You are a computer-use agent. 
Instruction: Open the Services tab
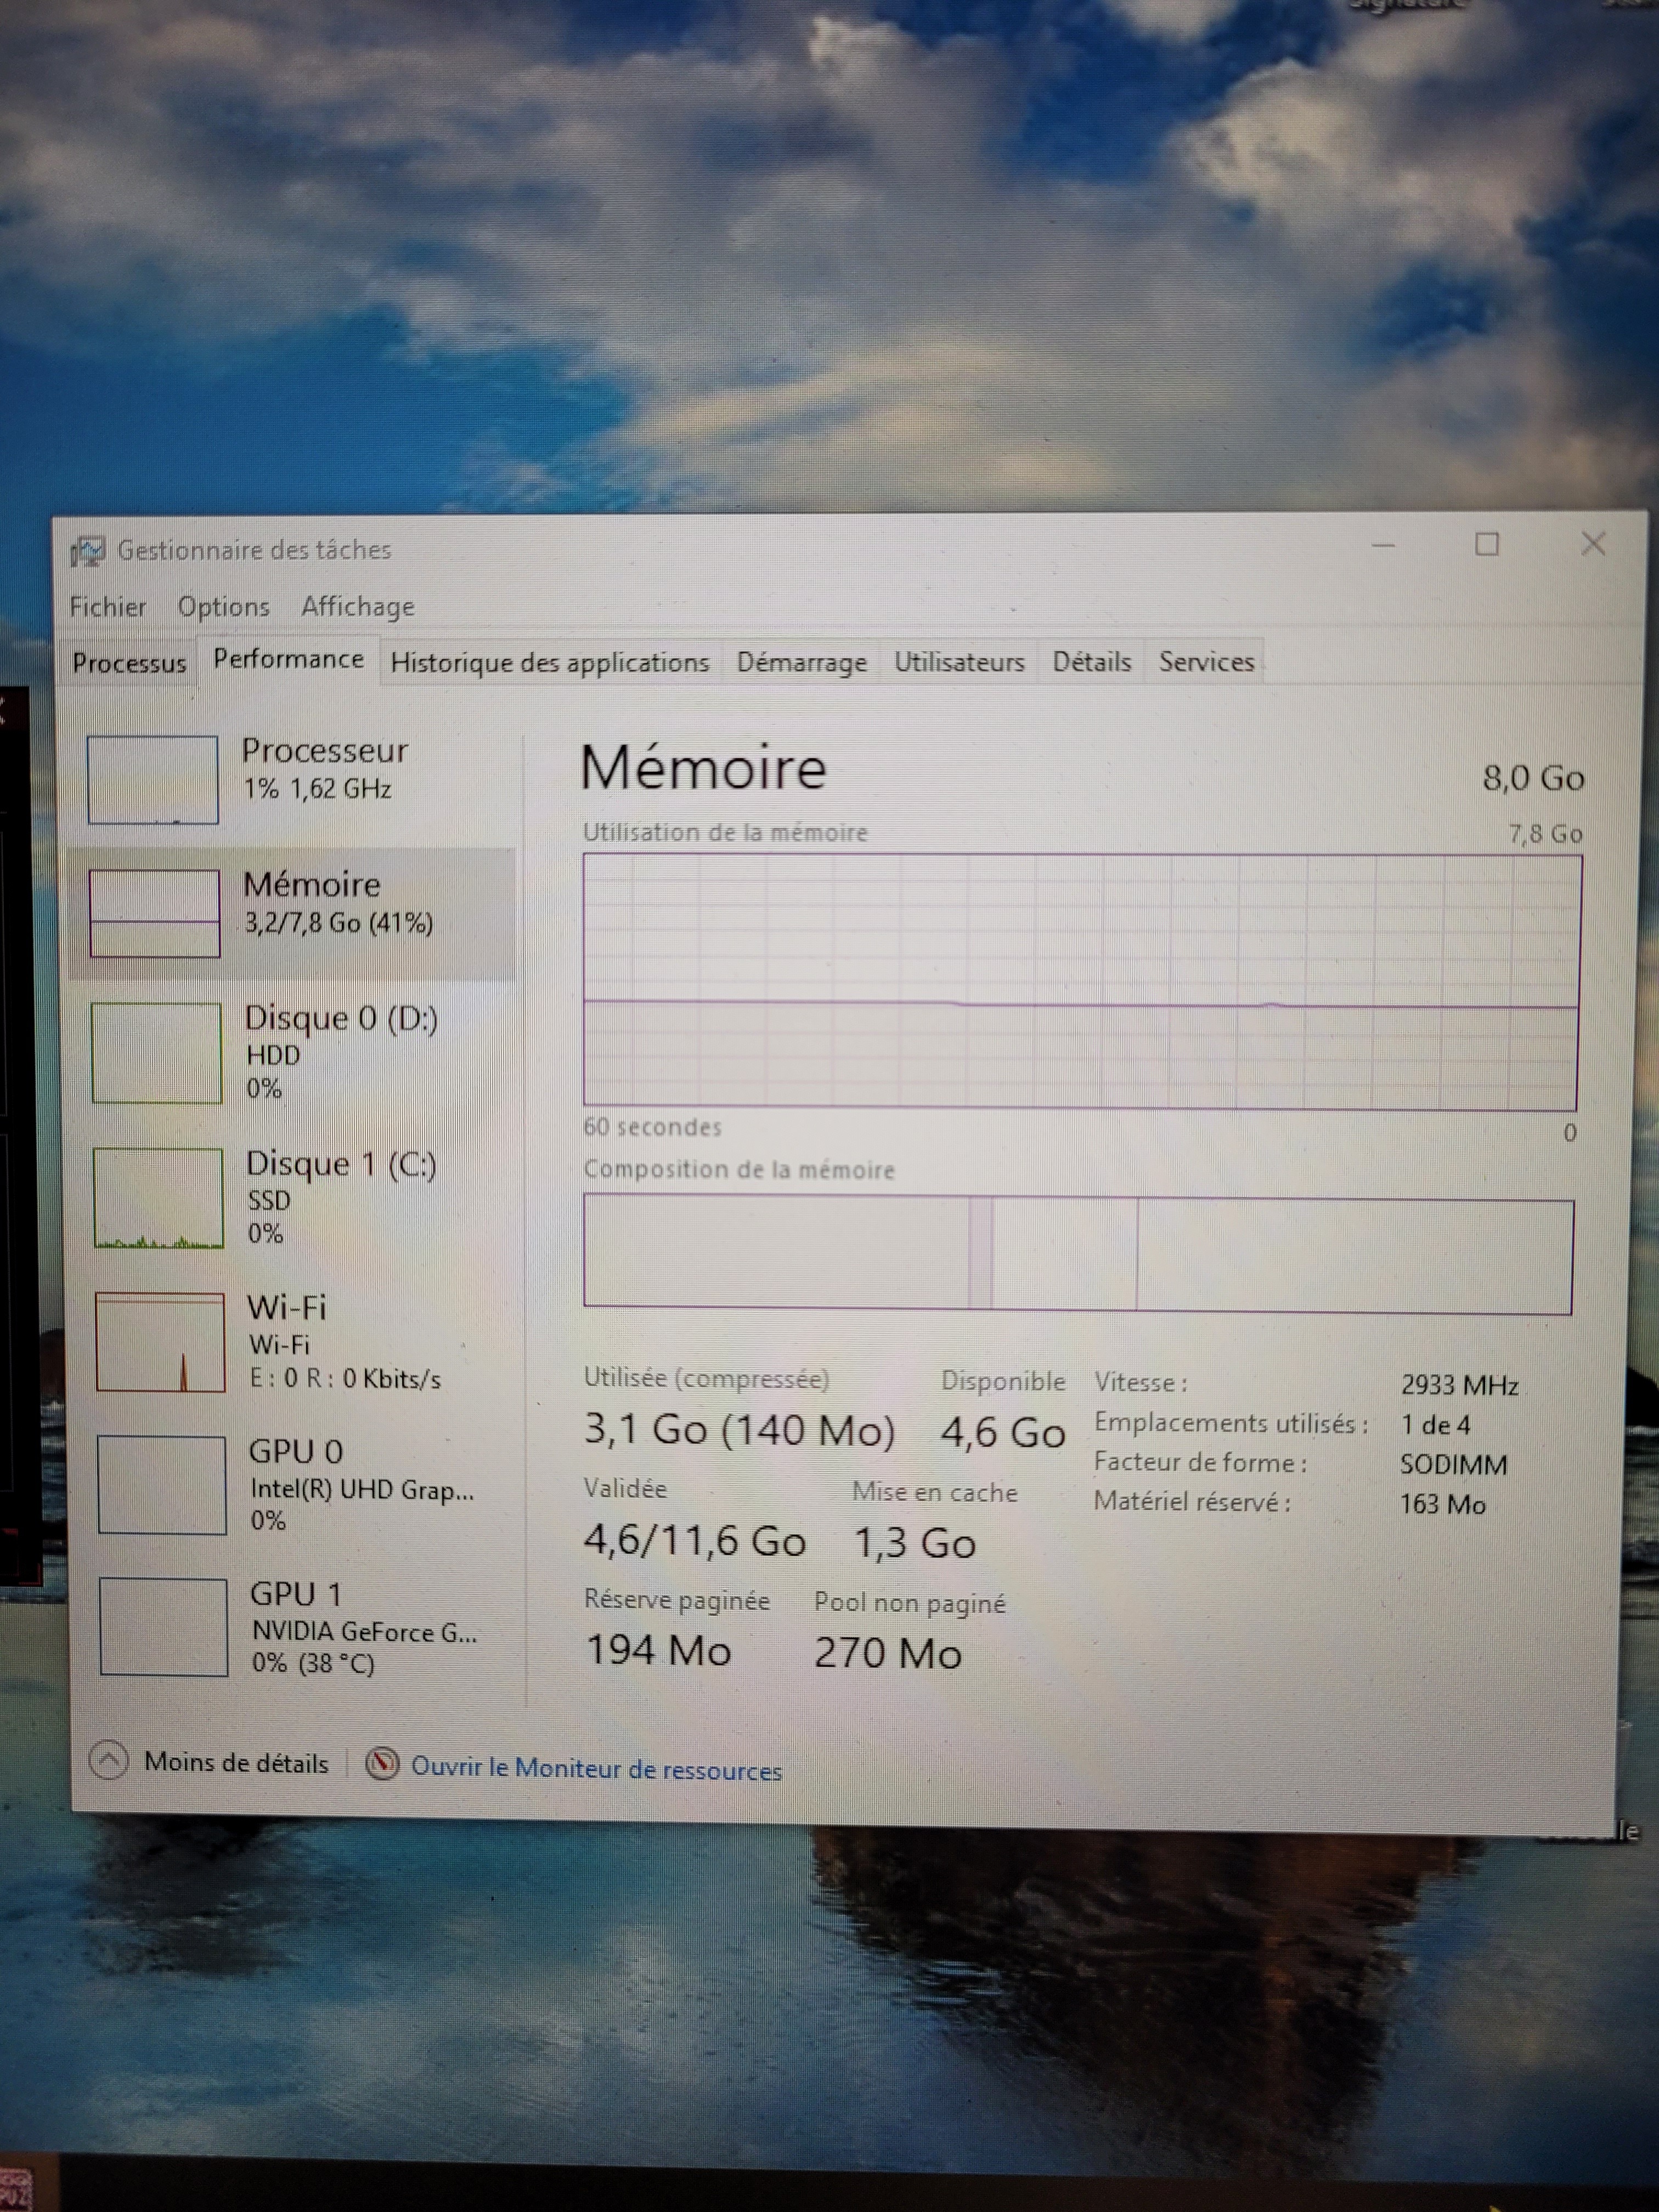coord(1206,662)
